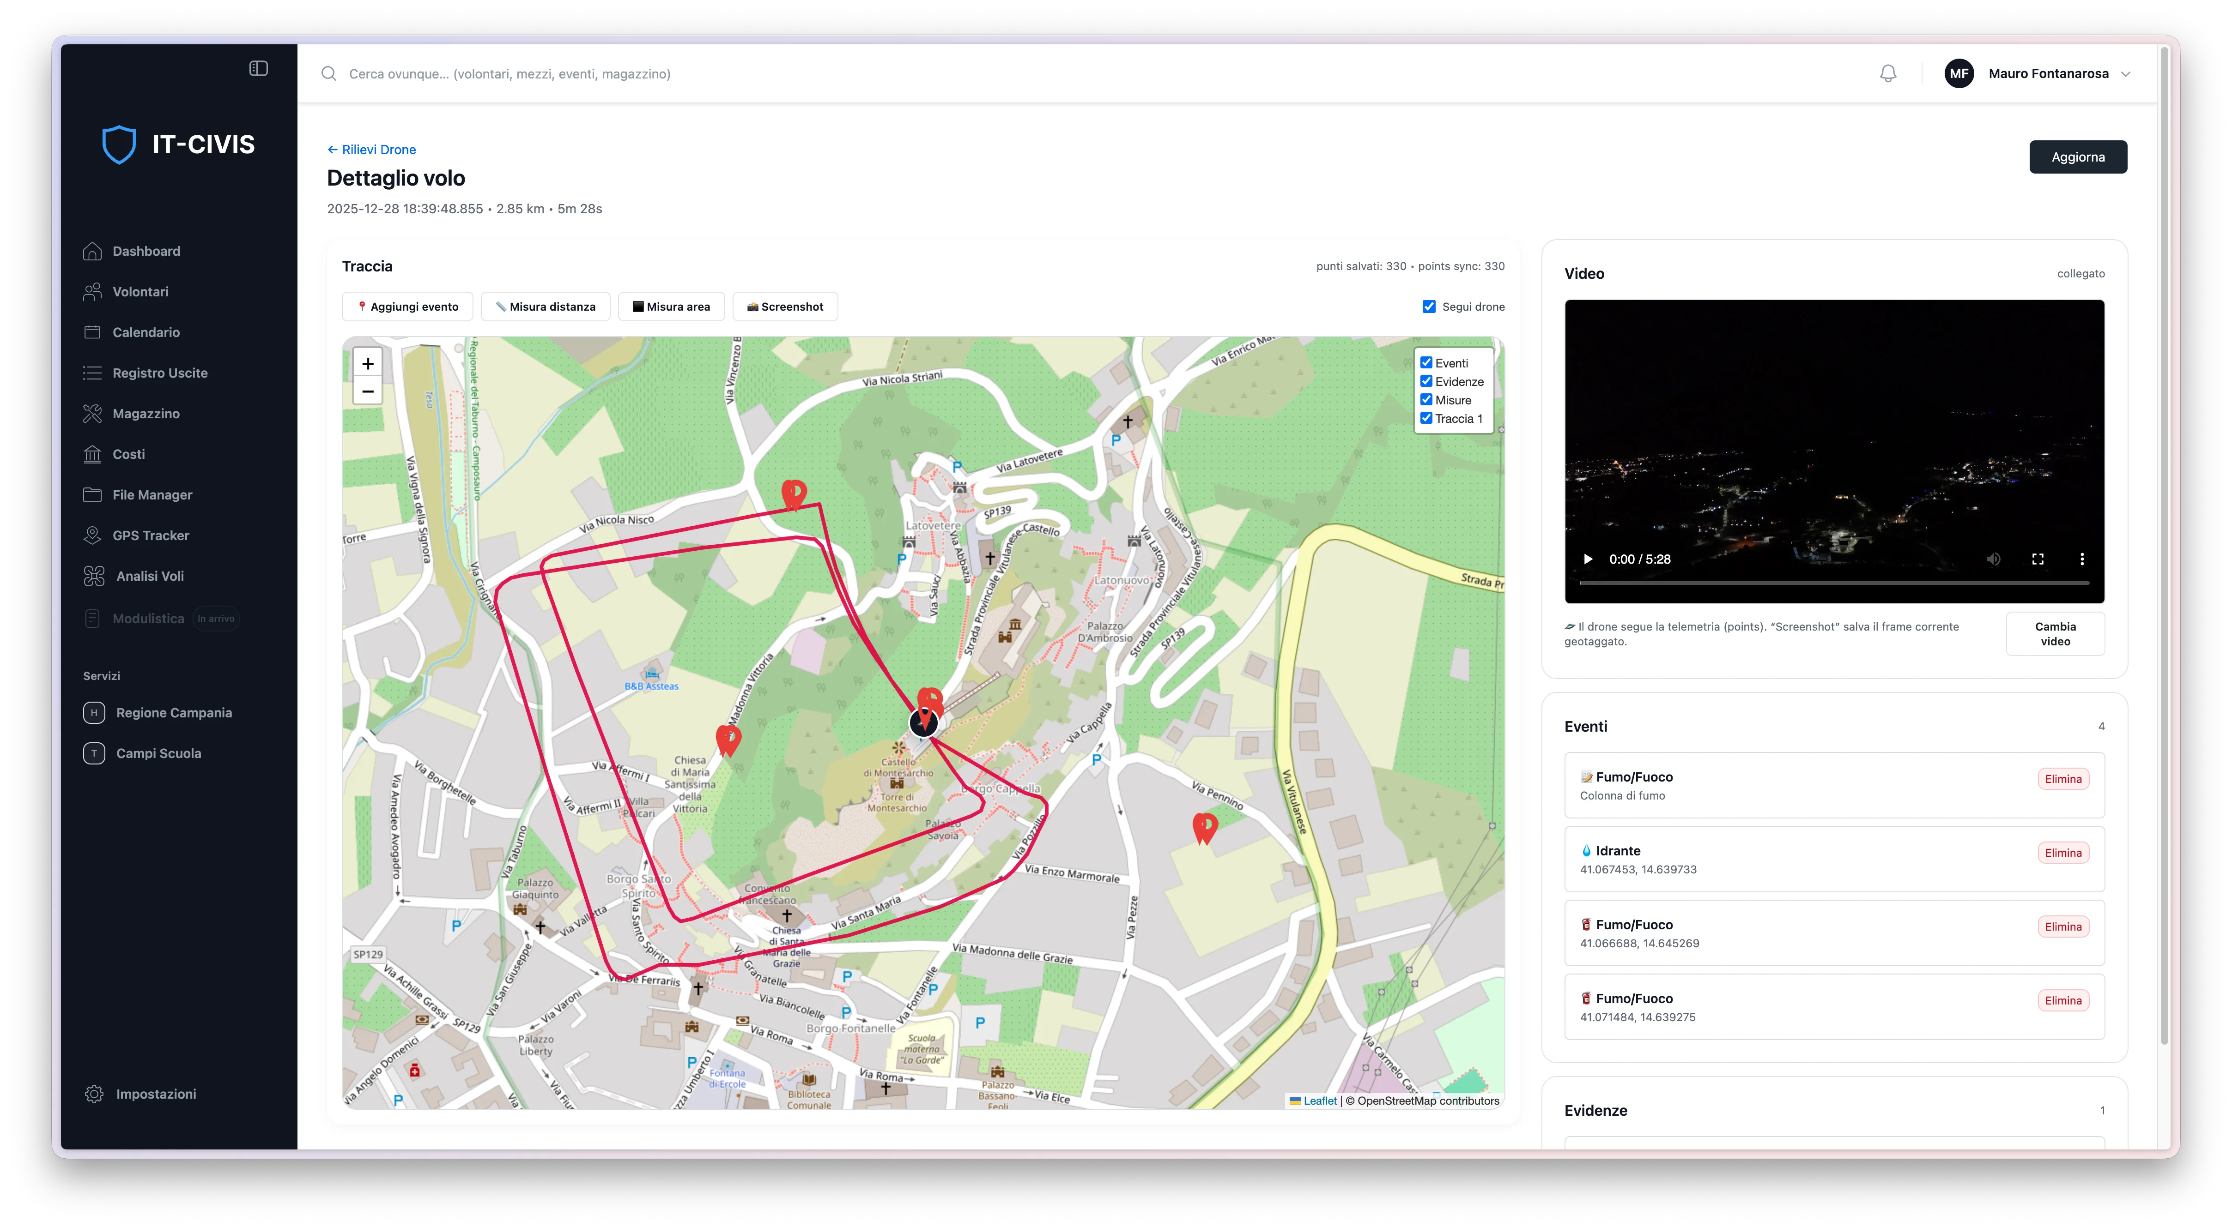Open Idrante event card
This screenshot has height=1227, width=2232.
1833,859
